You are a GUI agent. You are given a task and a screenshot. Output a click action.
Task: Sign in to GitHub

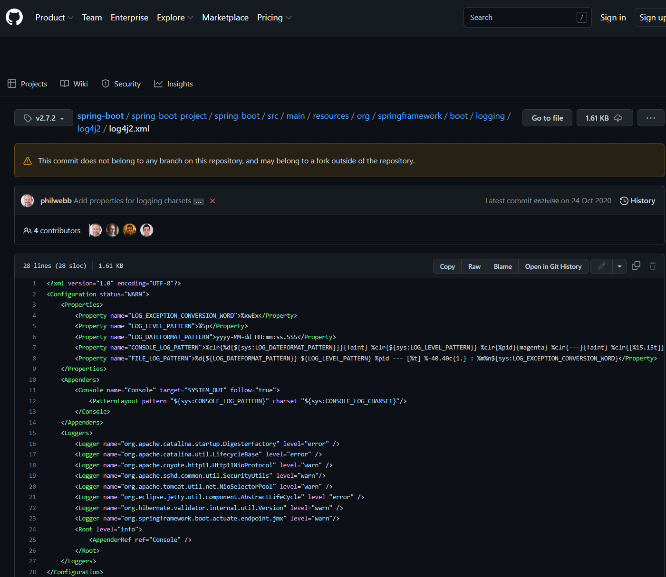point(613,18)
